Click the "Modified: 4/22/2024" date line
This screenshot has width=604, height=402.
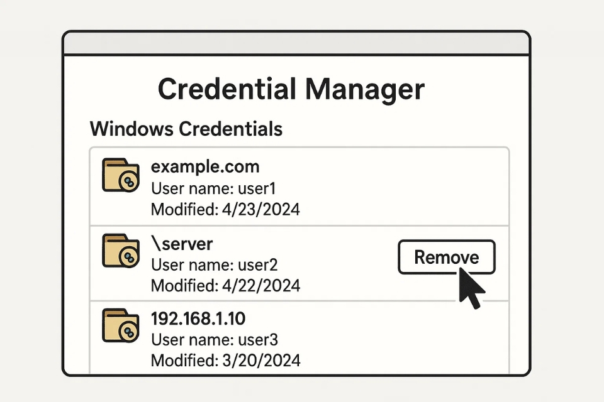coord(225,285)
